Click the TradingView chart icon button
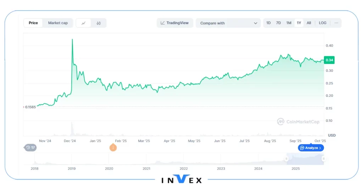The image size is (363, 190). click(x=175, y=23)
